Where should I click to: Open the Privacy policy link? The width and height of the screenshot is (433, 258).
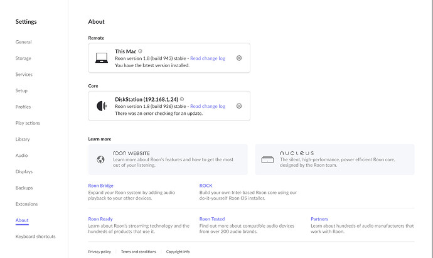pyautogui.click(x=99, y=252)
